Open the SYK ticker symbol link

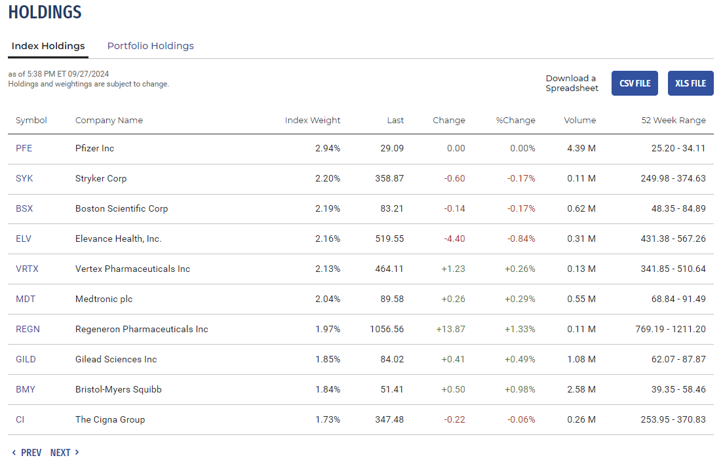pos(24,178)
